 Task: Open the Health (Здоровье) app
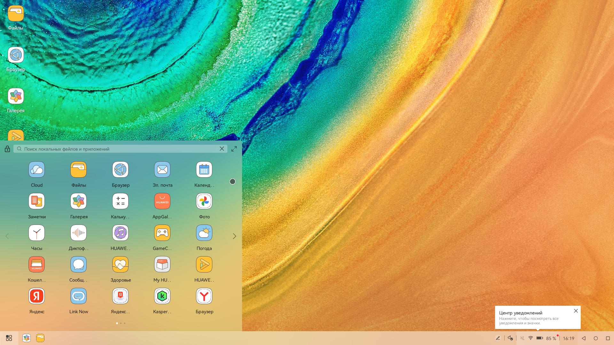pos(120,264)
